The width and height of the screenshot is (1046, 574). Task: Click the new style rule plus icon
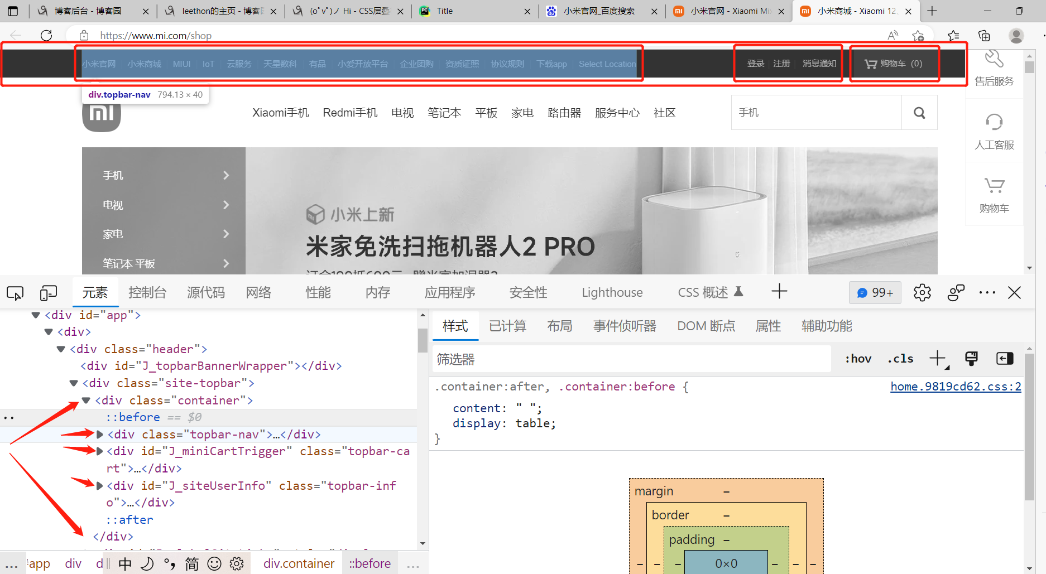tap(938, 359)
